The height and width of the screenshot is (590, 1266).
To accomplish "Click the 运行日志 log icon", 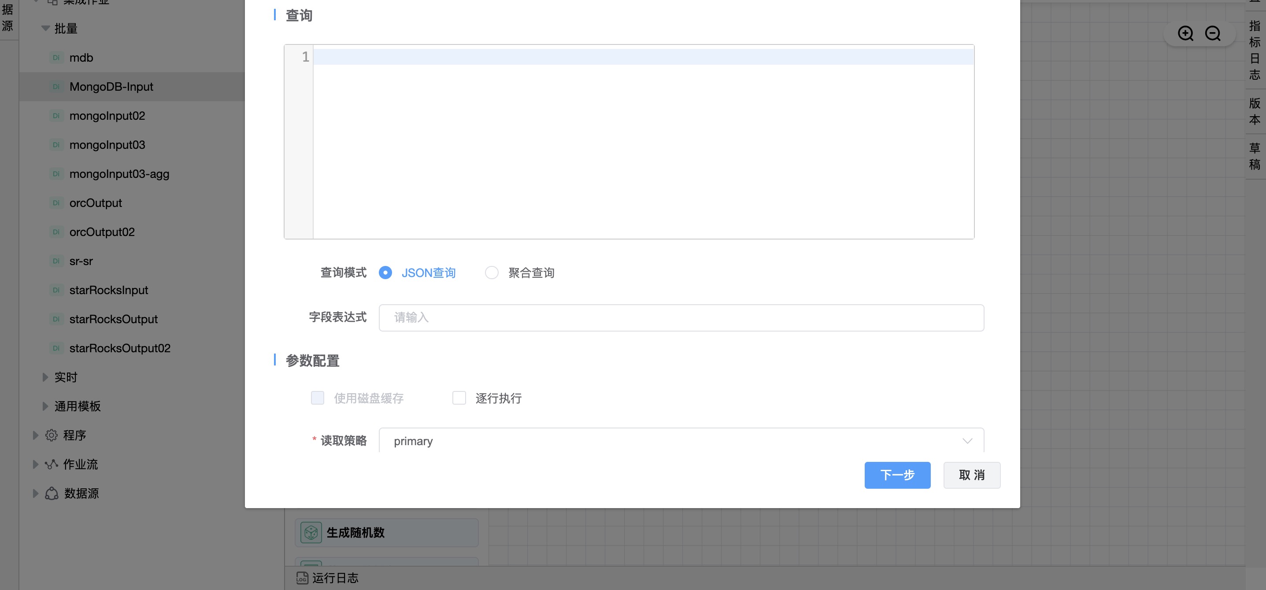I will point(302,578).
